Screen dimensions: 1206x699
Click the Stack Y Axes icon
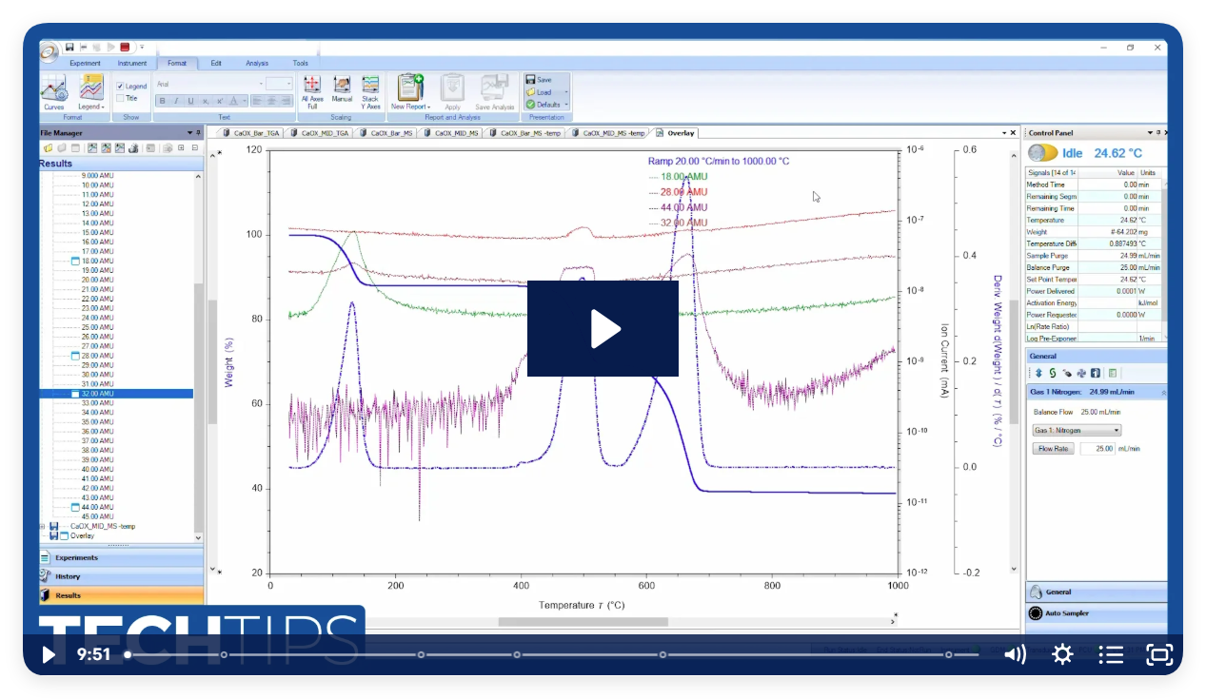coord(370,88)
